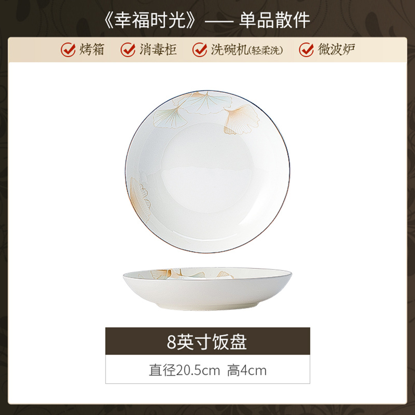Click the orange ginkgo leaf at plate's left rim
The image size is (415, 415).
coord(140,198)
